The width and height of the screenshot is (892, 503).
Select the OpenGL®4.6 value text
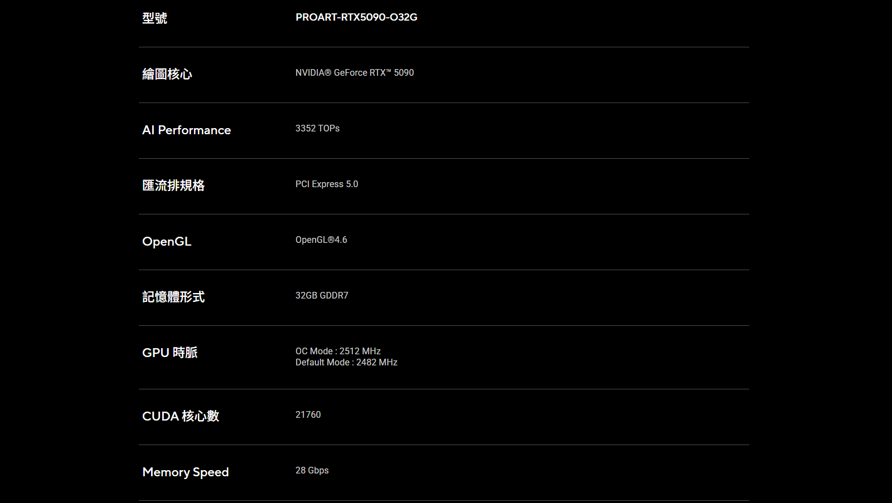[x=321, y=240]
